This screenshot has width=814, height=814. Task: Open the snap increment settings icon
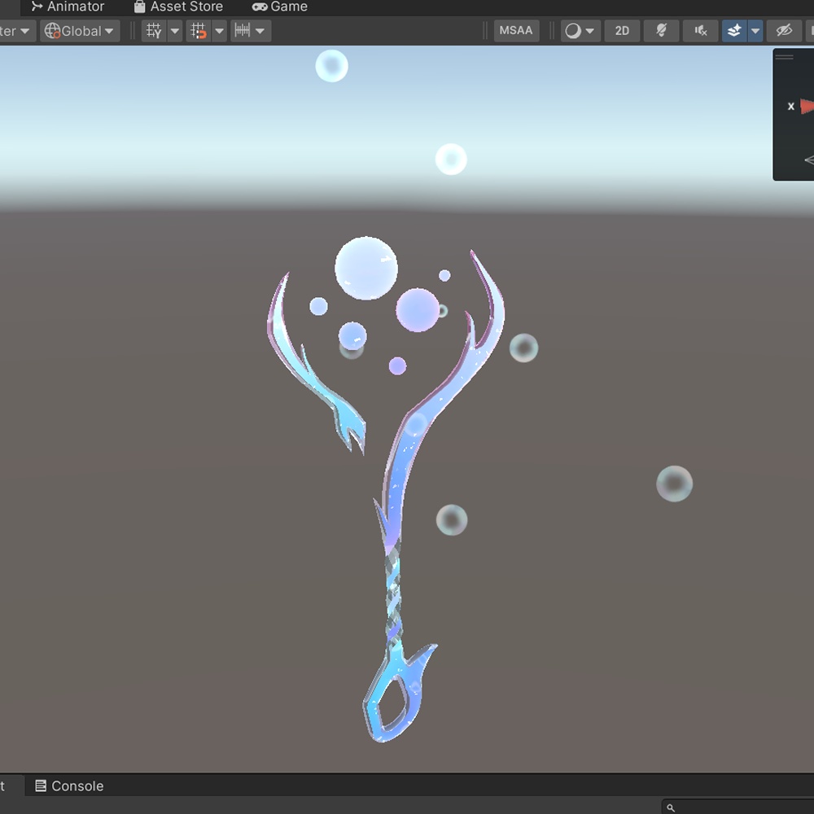251,31
